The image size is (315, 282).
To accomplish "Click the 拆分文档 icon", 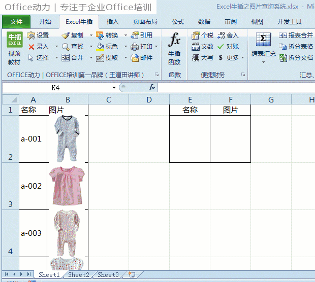I will [283, 58].
